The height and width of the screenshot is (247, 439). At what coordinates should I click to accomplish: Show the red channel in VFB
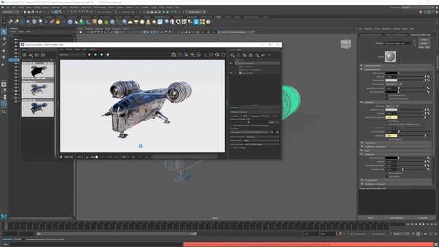pyautogui.click(x=89, y=55)
